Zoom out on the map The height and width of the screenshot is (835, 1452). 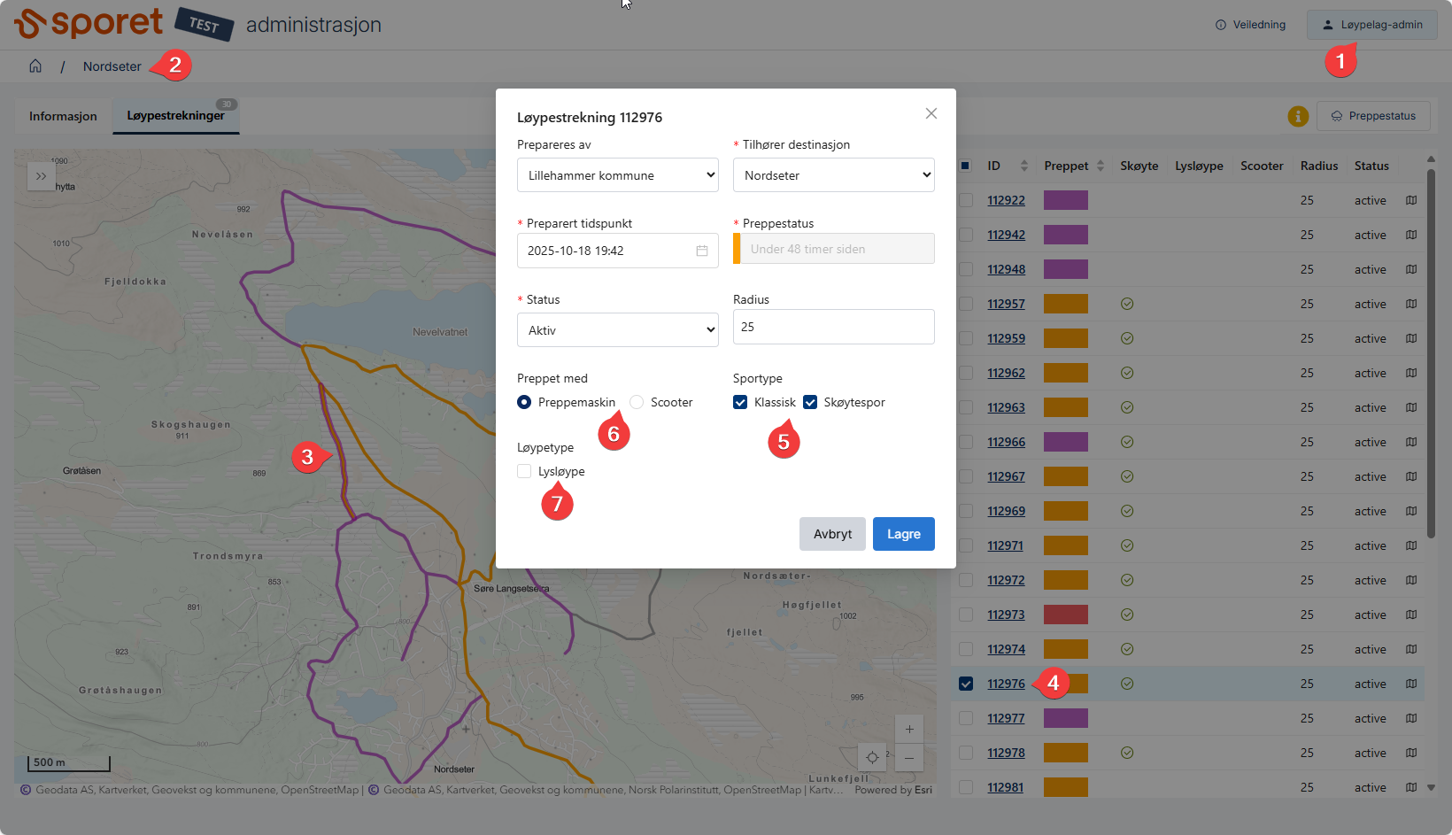909,758
